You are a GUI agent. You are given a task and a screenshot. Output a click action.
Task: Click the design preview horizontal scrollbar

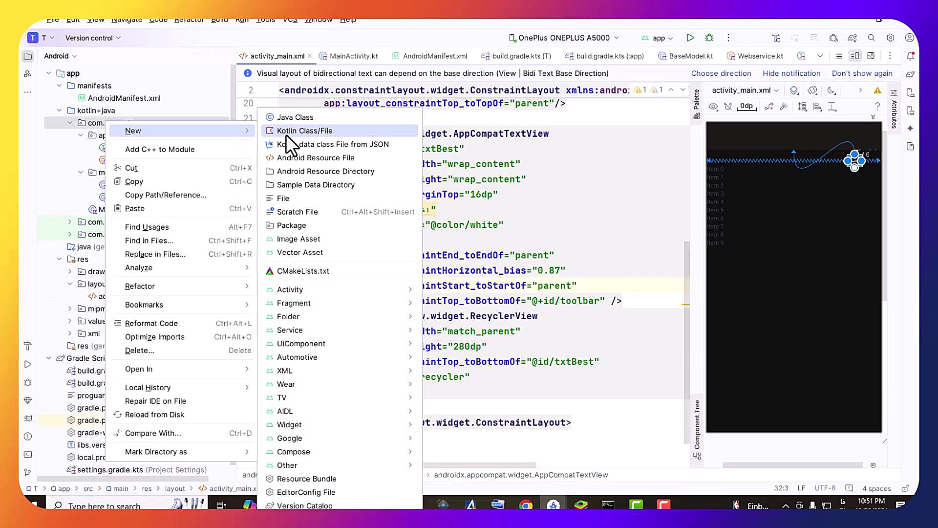792,465
